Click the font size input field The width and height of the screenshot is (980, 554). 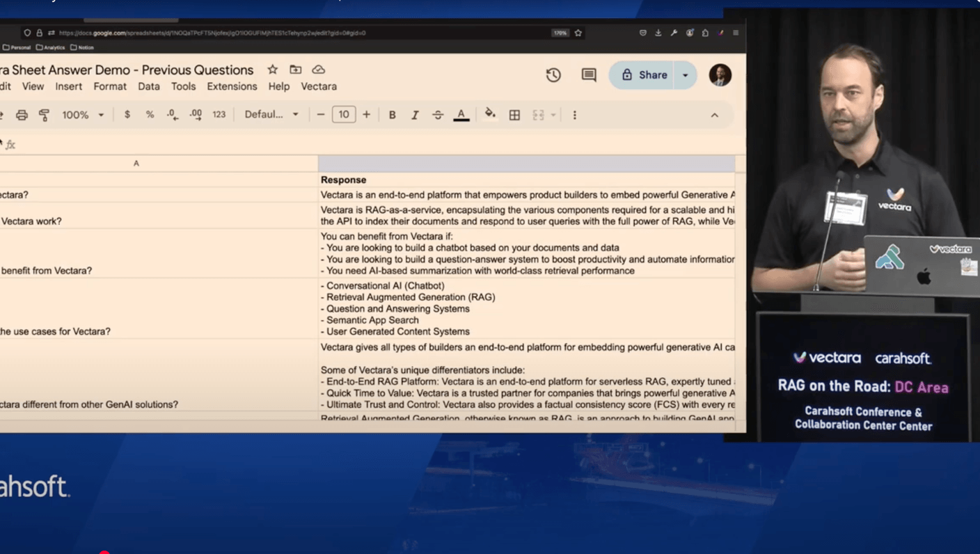(x=343, y=115)
